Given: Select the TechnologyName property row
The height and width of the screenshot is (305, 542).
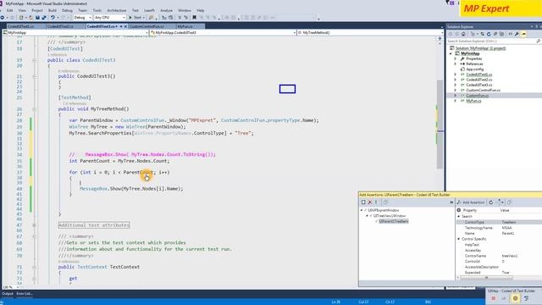Looking at the screenshot, I should click(x=499, y=228).
